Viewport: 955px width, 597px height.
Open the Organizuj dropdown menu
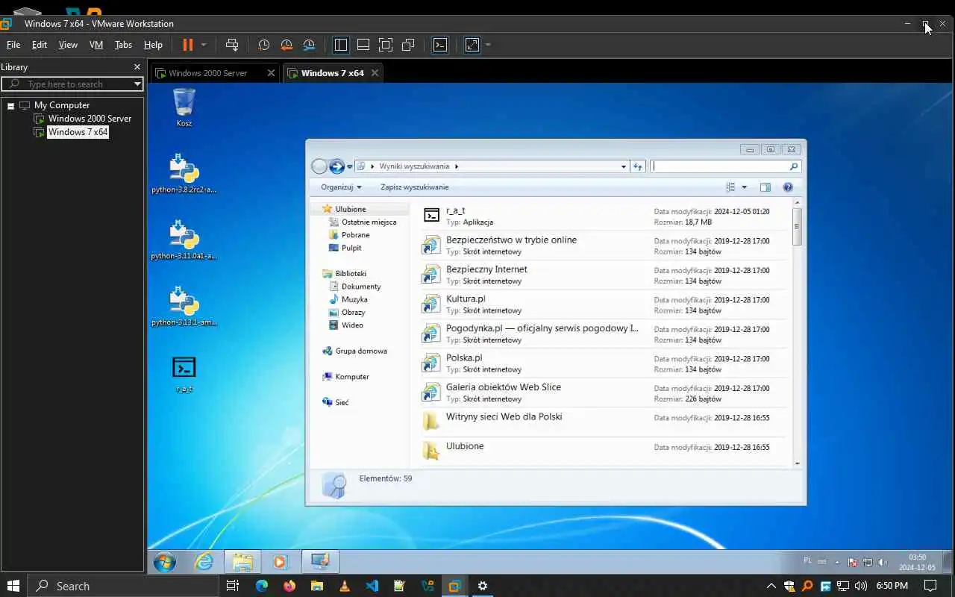(x=341, y=187)
